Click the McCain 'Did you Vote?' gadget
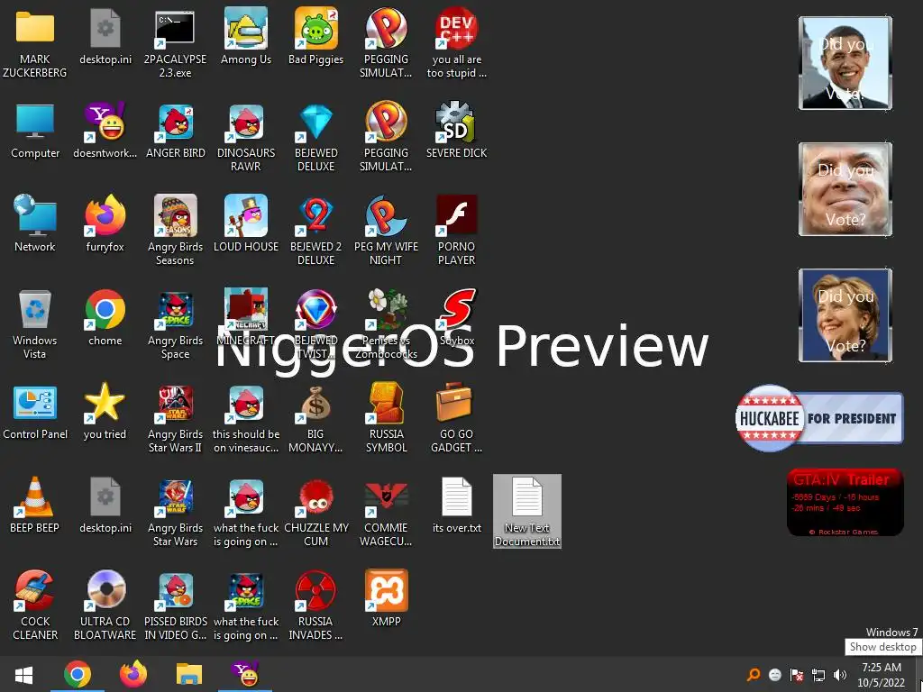 coord(845,189)
